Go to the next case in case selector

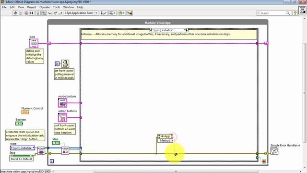click(187, 30)
